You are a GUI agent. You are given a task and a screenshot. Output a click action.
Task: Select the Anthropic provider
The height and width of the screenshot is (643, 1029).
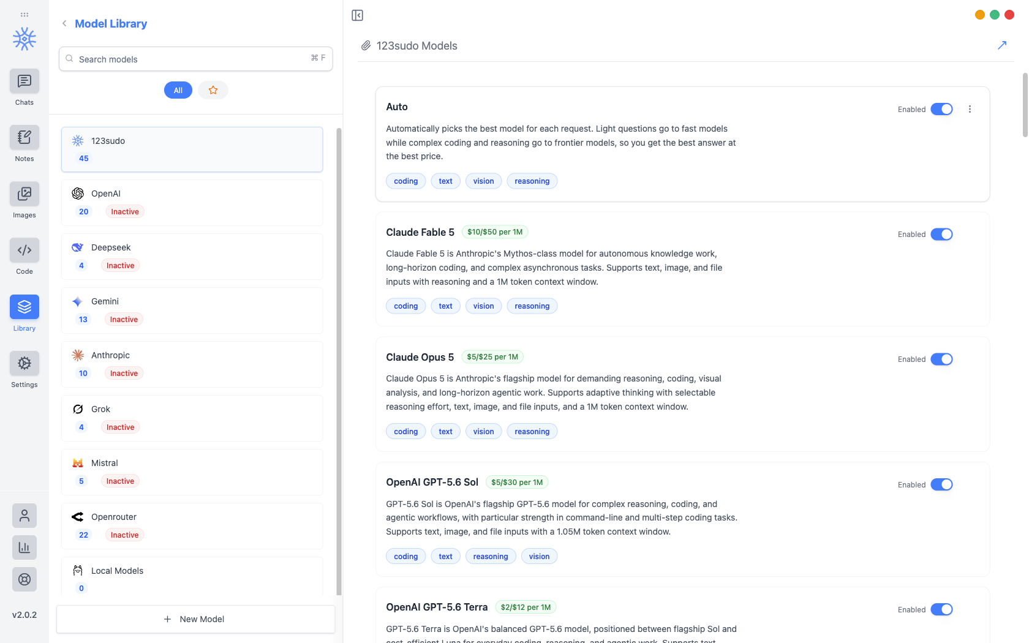[x=192, y=364]
